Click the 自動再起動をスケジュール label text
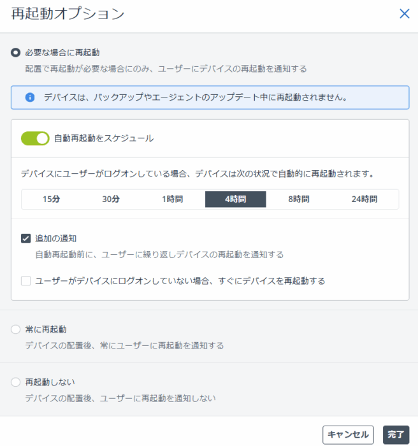The width and height of the screenshot is (418, 446). click(104, 138)
